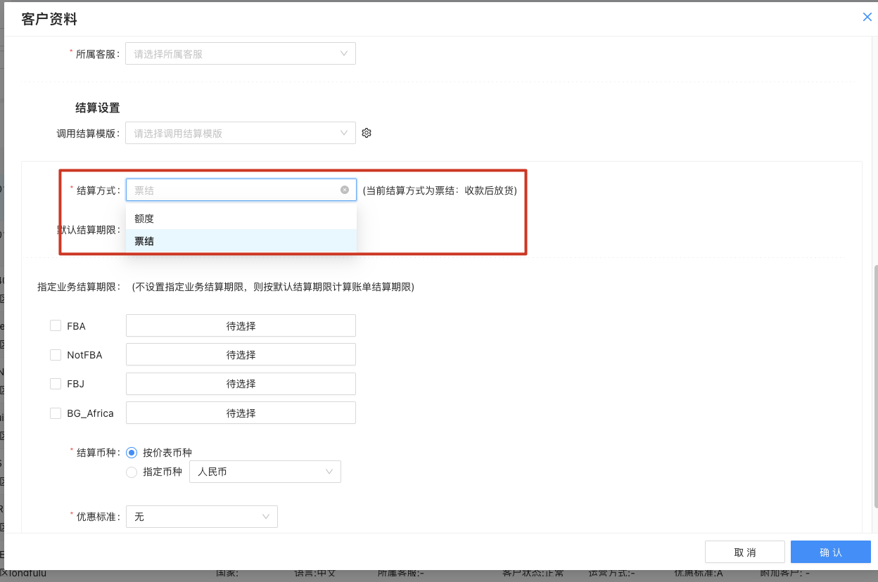Select the 按价表币种 radio button
Screen dimensions: 878x582
point(131,453)
